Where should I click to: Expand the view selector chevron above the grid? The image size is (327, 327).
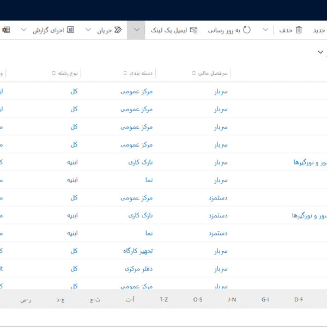click(320, 52)
